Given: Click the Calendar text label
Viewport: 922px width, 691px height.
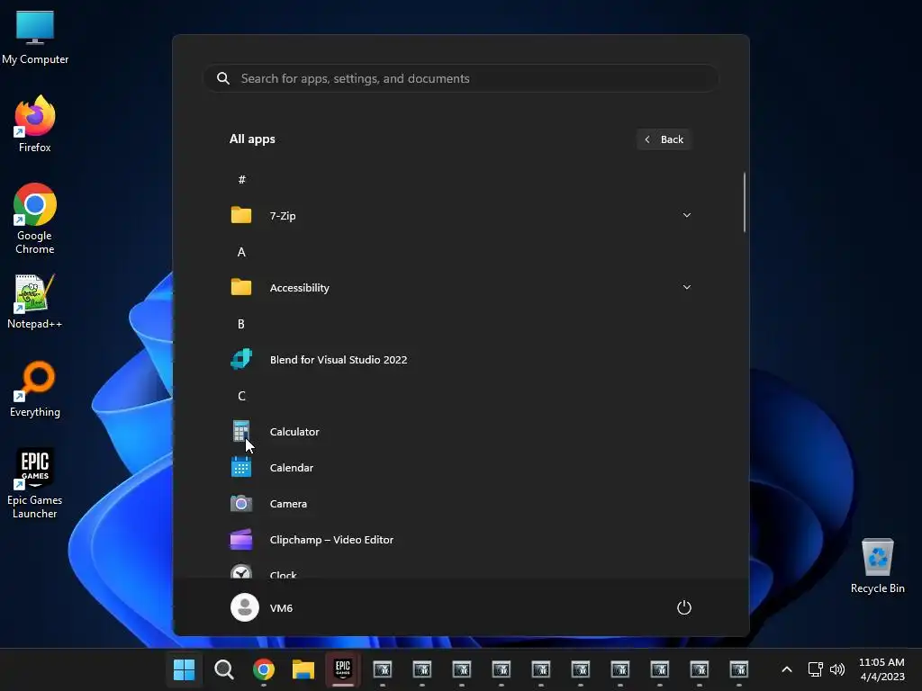Looking at the screenshot, I should coord(291,468).
